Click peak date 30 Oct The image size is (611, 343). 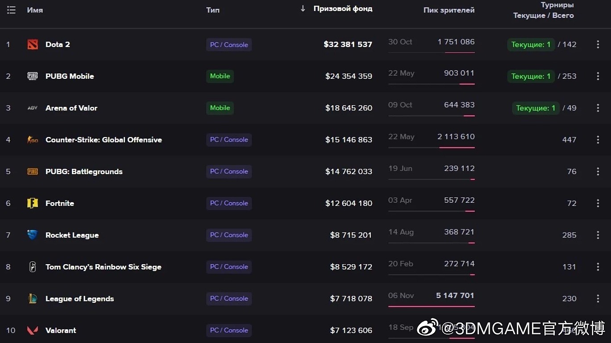tap(400, 42)
